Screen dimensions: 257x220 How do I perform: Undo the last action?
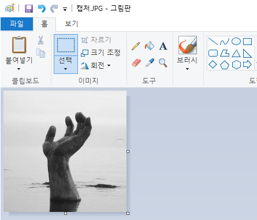point(42,9)
